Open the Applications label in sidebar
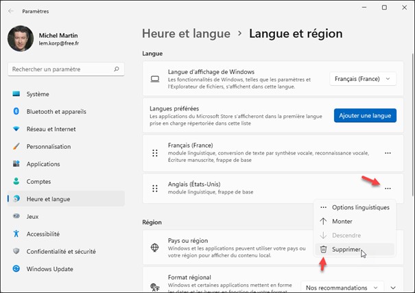Viewport: 415px width, 293px height. coord(43,164)
